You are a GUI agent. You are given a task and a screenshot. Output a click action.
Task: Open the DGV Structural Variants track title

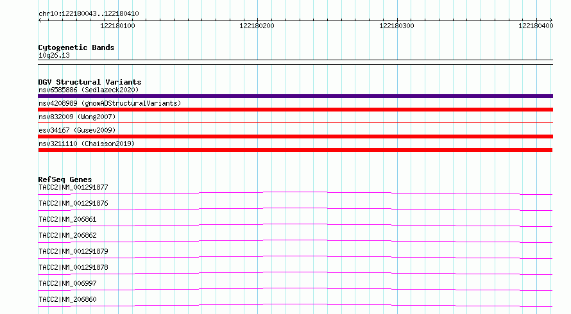point(90,82)
